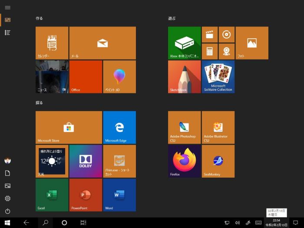Viewport: 304px width, 228px height.
Task: Open the Calculator small tile
Action: point(209,51)
